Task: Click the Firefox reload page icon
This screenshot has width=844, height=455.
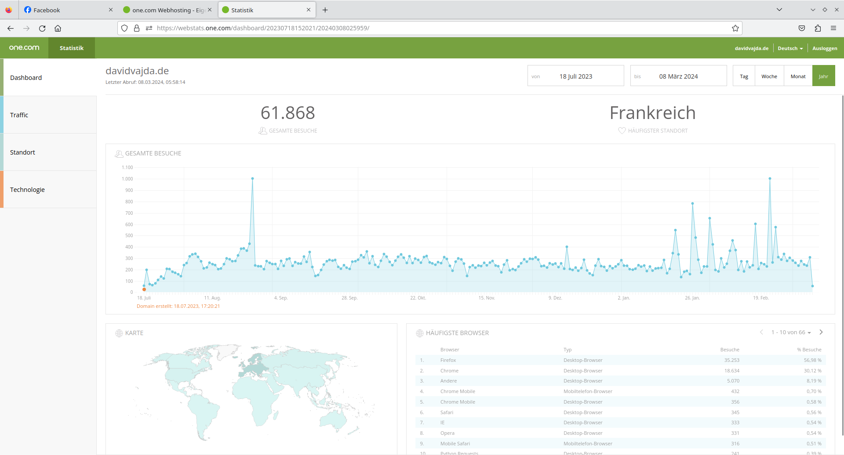Action: 42,28
